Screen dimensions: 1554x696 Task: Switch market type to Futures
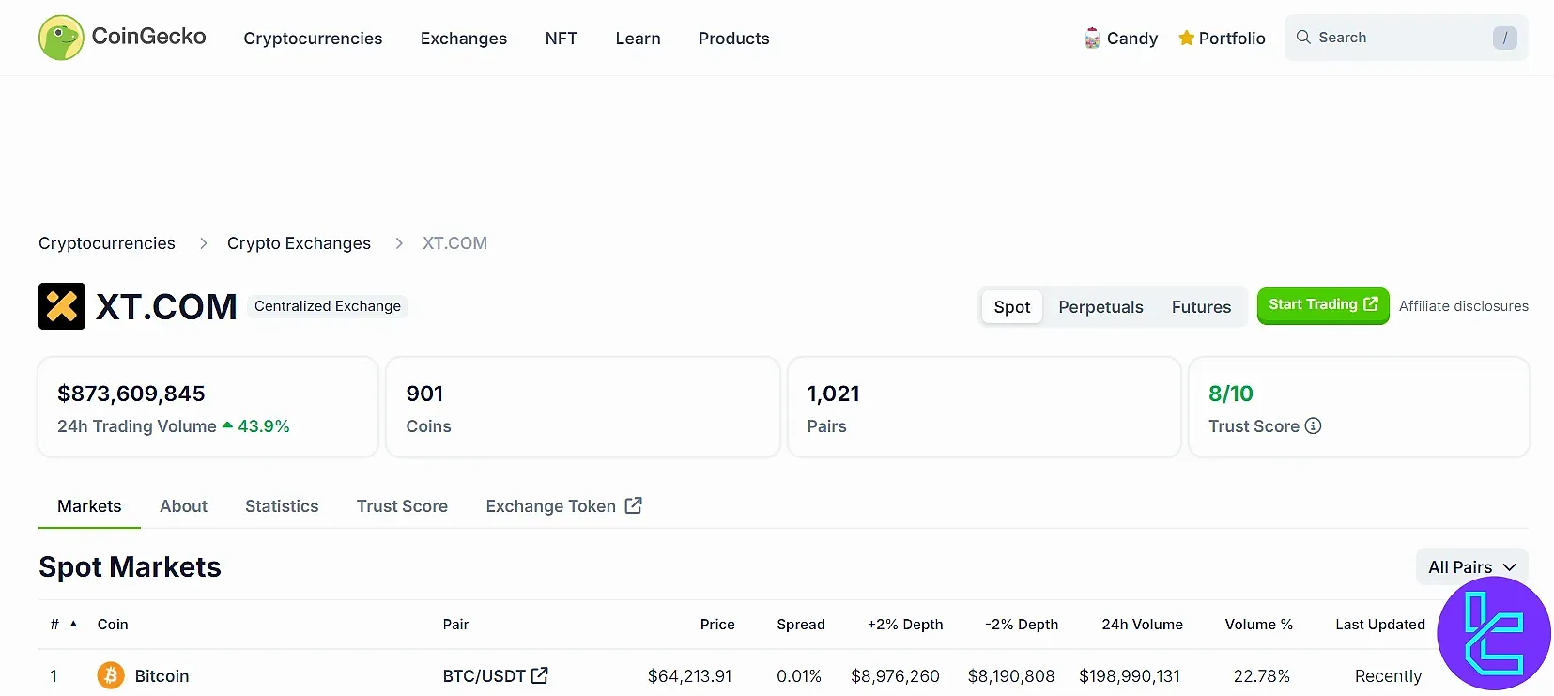(1201, 307)
